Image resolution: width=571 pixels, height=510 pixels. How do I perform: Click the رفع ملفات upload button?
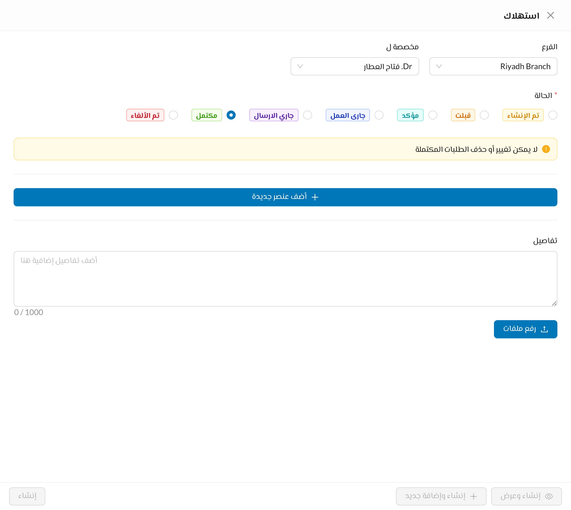coord(525,329)
